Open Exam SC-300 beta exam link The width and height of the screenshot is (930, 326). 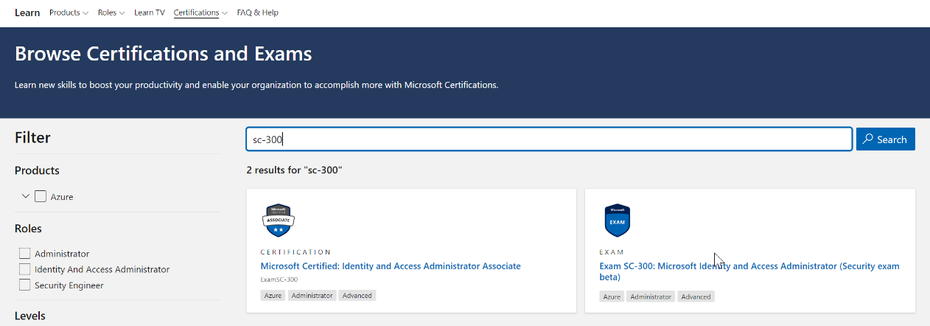point(749,271)
